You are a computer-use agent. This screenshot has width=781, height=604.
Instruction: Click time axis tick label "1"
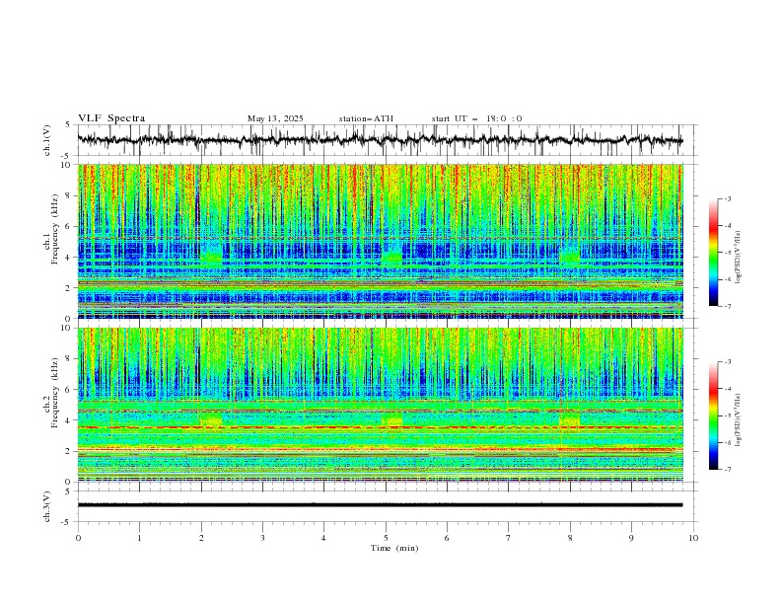pyautogui.click(x=139, y=538)
